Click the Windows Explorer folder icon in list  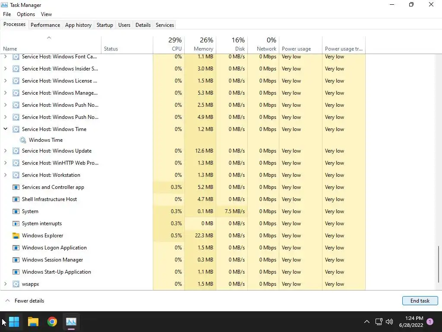16,236
